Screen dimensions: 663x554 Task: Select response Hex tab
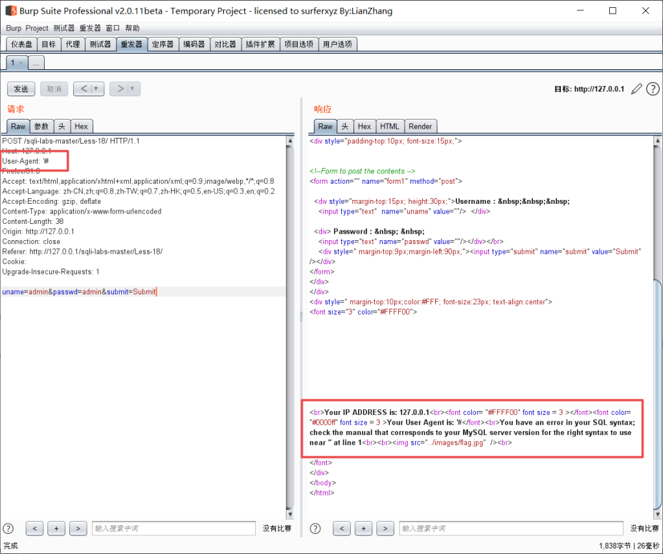365,126
